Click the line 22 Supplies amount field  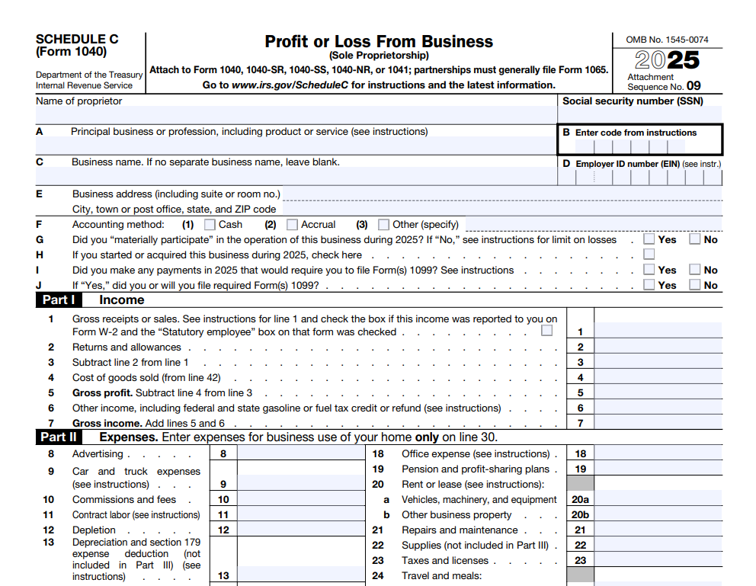point(658,545)
